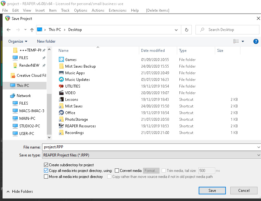Open the Save as type dropdown

coord(258,155)
